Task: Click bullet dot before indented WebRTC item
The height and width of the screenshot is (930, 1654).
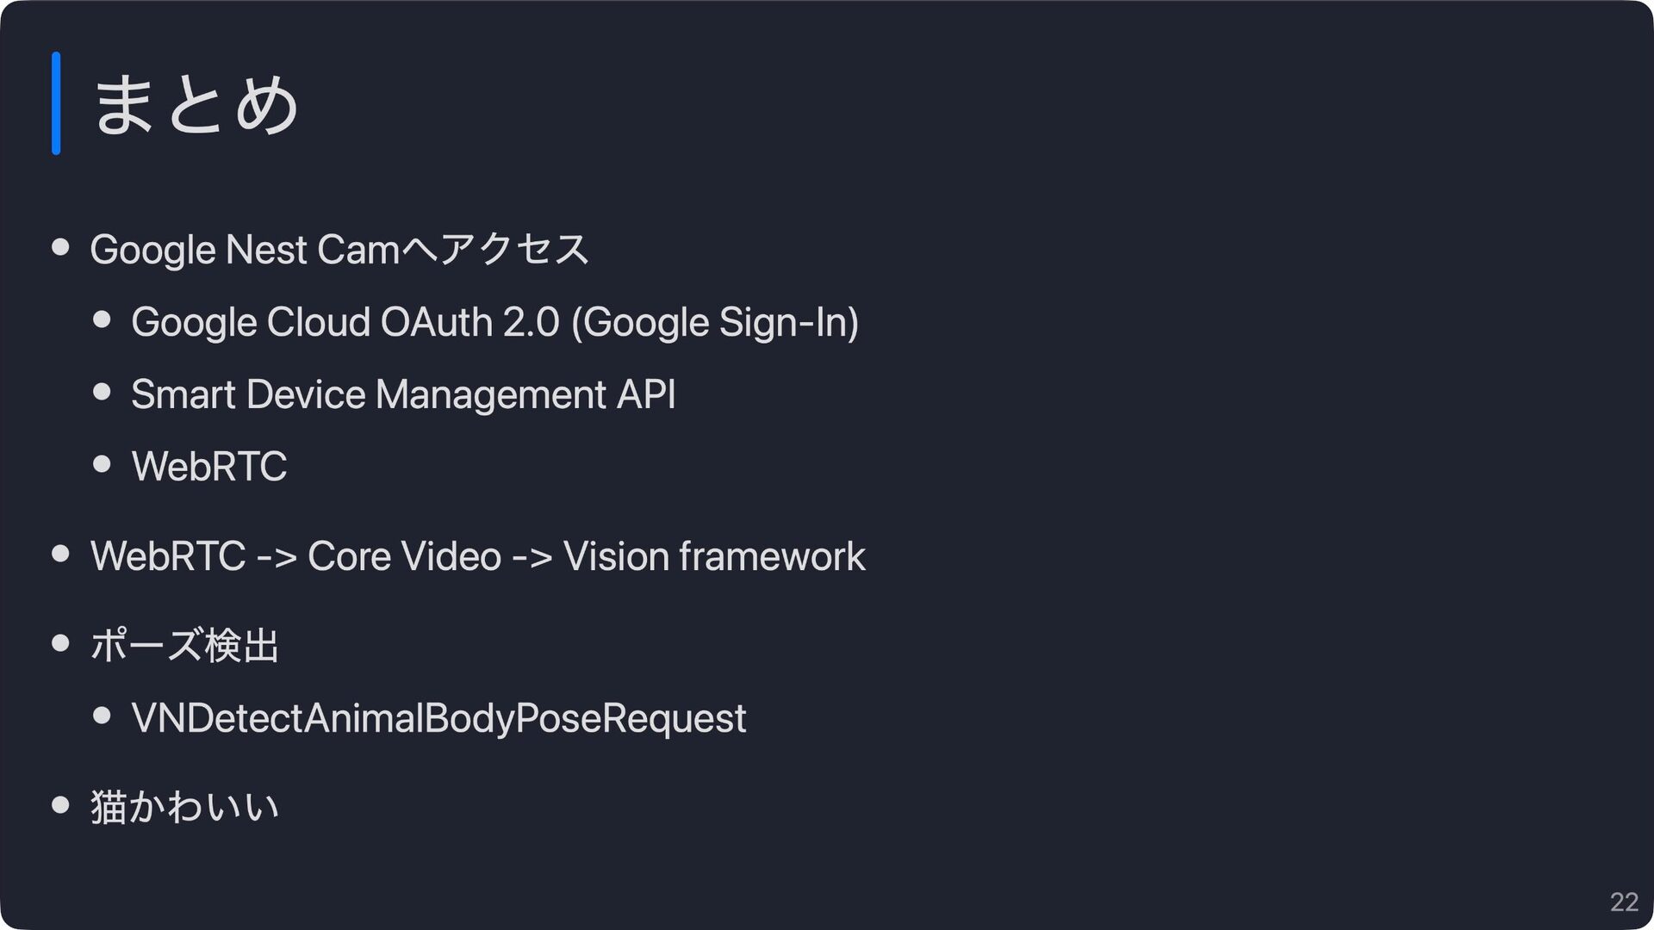Action: tap(102, 464)
